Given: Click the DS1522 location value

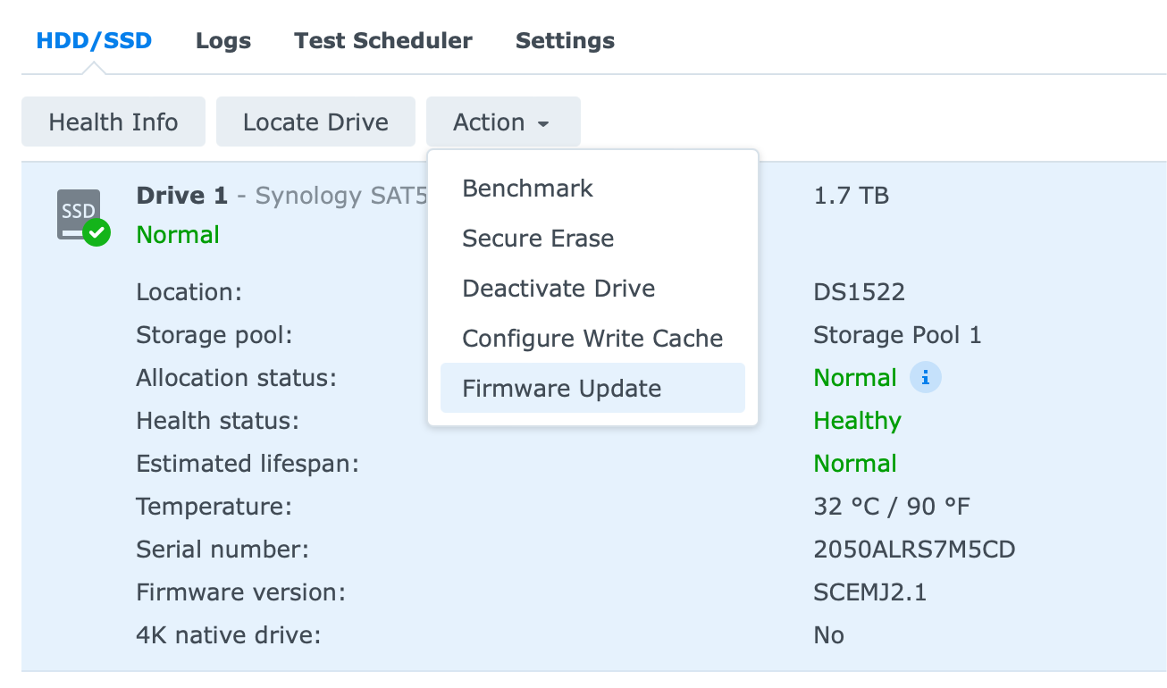Looking at the screenshot, I should click(859, 292).
